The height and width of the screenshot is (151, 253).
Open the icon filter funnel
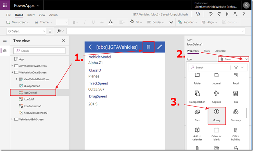point(236,67)
